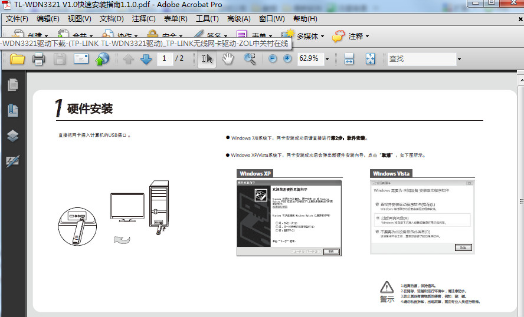524x317 pixels.
Task: Click the page number input field
Action: pos(164,59)
